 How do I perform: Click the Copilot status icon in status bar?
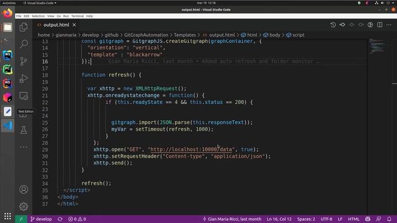[368, 219]
